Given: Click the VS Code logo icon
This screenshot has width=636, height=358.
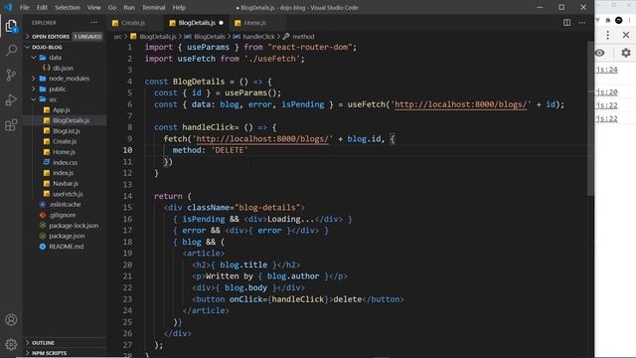Looking at the screenshot, I should (x=8, y=7).
